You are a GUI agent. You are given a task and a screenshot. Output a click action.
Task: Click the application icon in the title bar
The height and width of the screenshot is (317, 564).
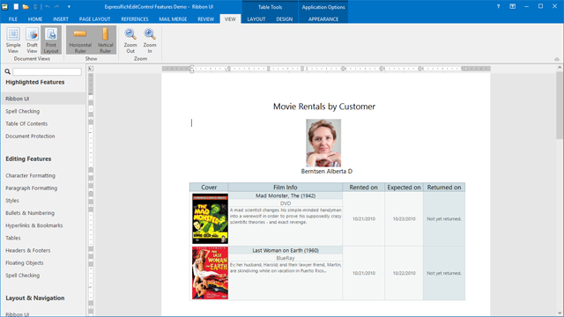[x=5, y=6]
